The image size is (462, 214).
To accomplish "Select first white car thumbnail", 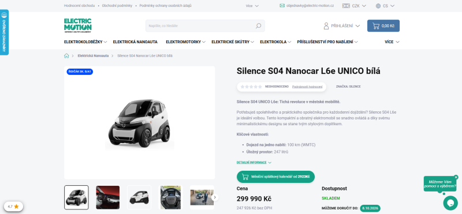I will tap(76, 197).
